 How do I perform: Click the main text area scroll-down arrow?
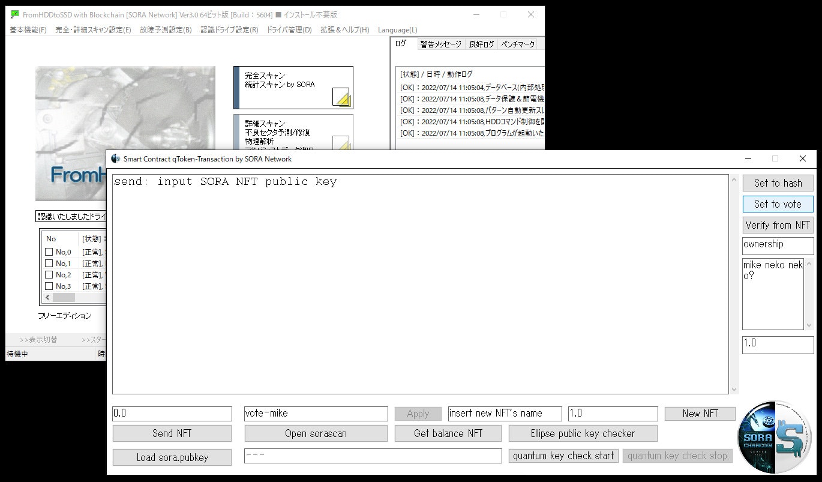click(734, 389)
